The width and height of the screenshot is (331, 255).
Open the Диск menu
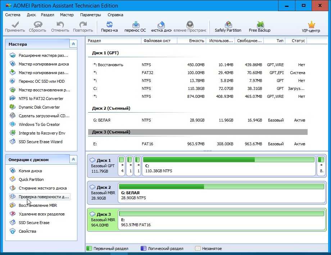pyautogui.click(x=31, y=15)
